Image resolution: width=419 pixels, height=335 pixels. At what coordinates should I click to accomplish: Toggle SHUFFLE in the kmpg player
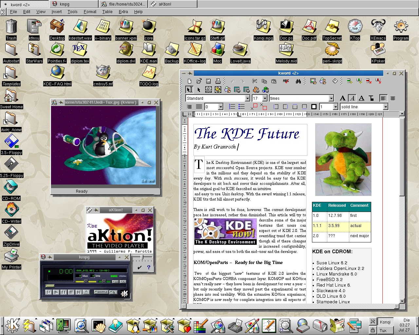(101, 292)
